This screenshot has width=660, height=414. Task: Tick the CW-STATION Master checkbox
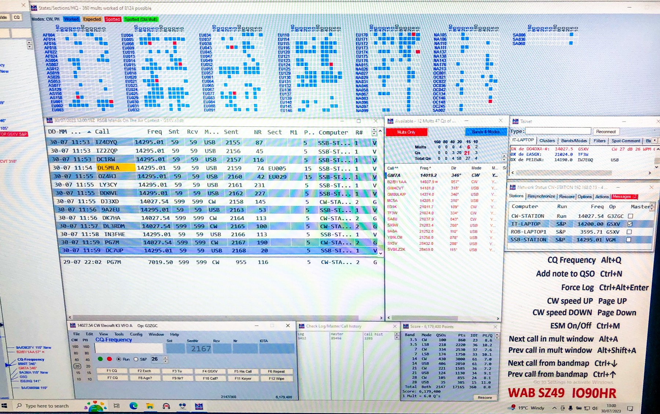630,216
